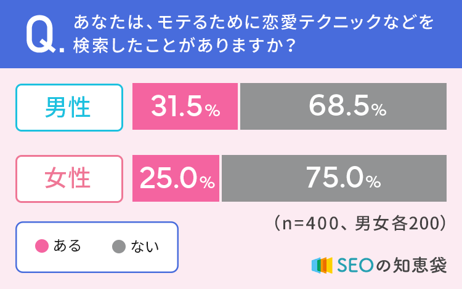Click the gray 75.0% bar for 女性
Image resolution: width=462 pixels, height=289 pixels.
(333, 178)
